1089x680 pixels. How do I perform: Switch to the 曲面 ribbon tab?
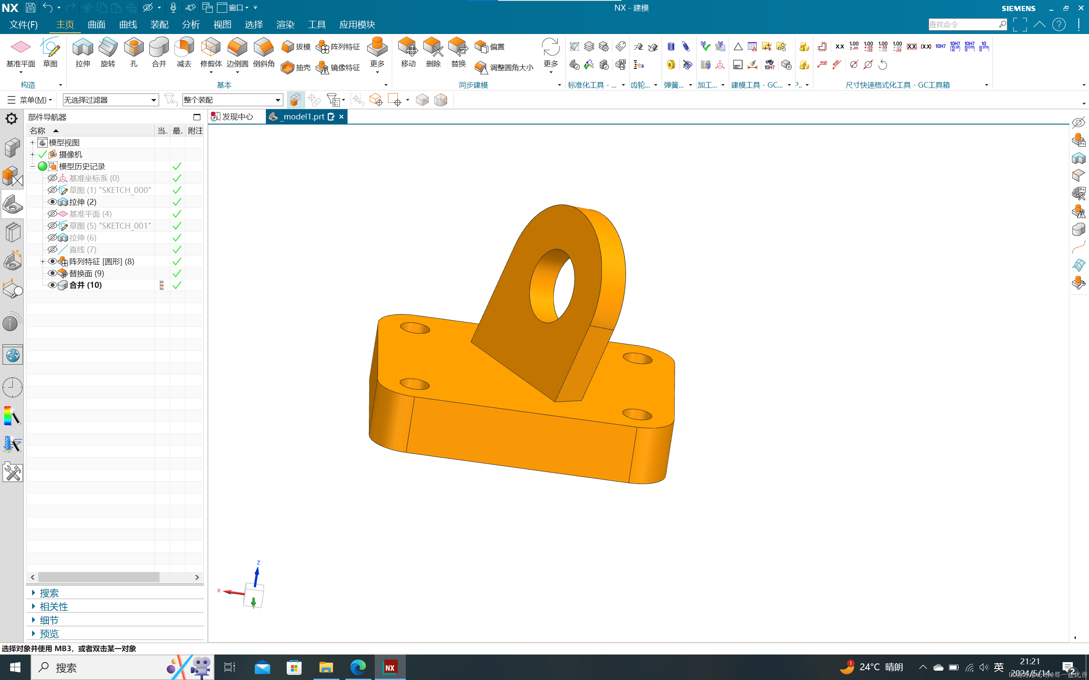pyautogui.click(x=96, y=25)
